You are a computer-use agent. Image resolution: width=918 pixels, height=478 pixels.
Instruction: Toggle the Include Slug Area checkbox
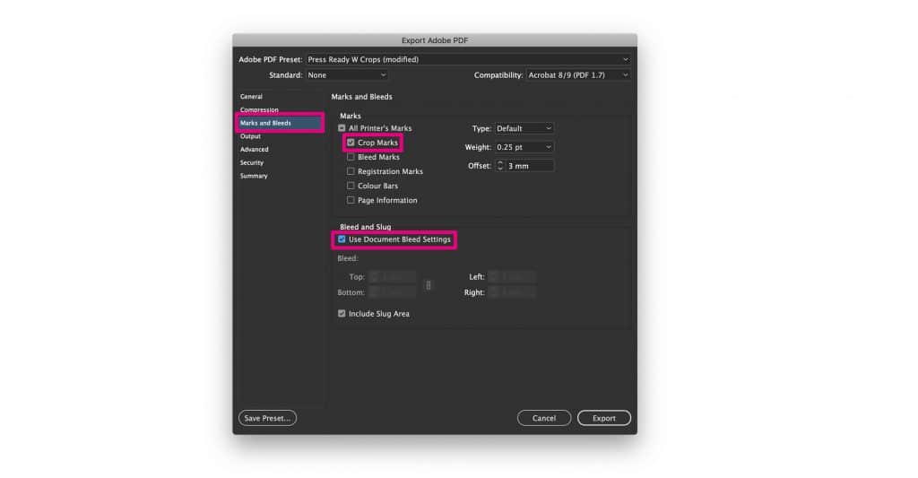pos(342,314)
